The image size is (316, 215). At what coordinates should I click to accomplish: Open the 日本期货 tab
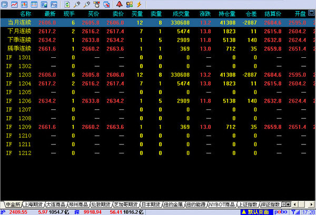pyautogui.click(x=151, y=204)
